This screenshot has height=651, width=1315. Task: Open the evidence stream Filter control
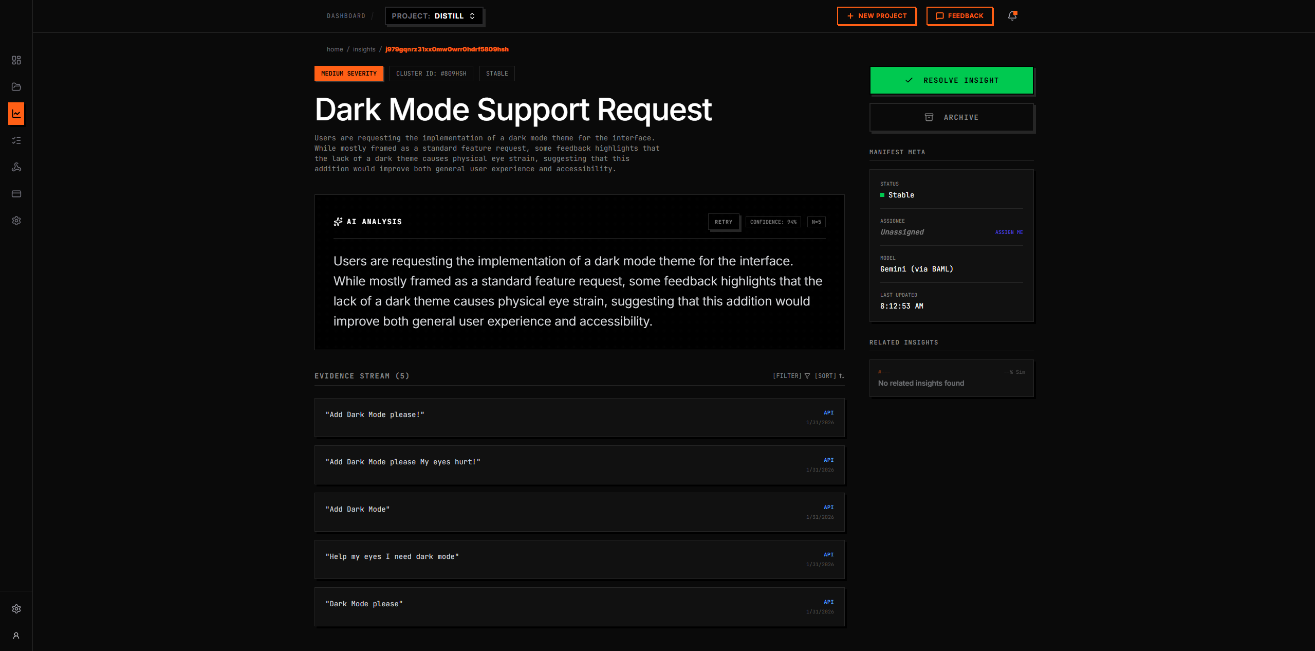coord(791,376)
